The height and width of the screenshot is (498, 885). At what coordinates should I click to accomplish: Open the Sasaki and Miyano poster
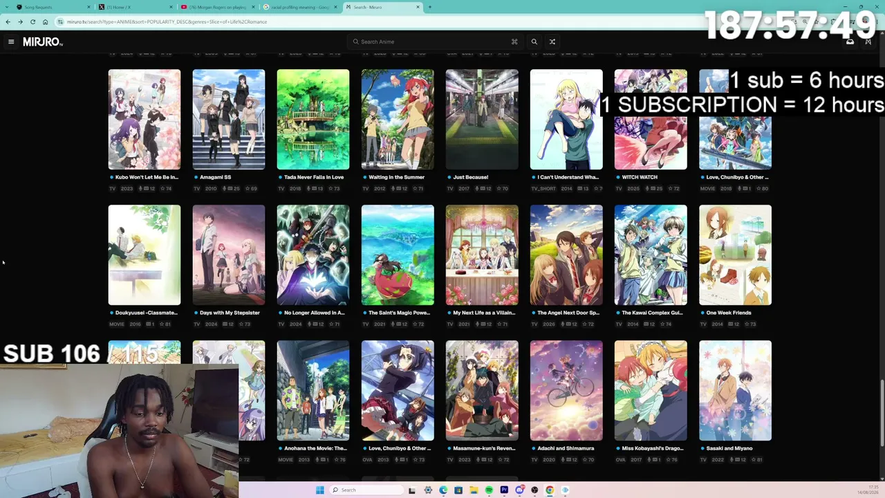735,390
